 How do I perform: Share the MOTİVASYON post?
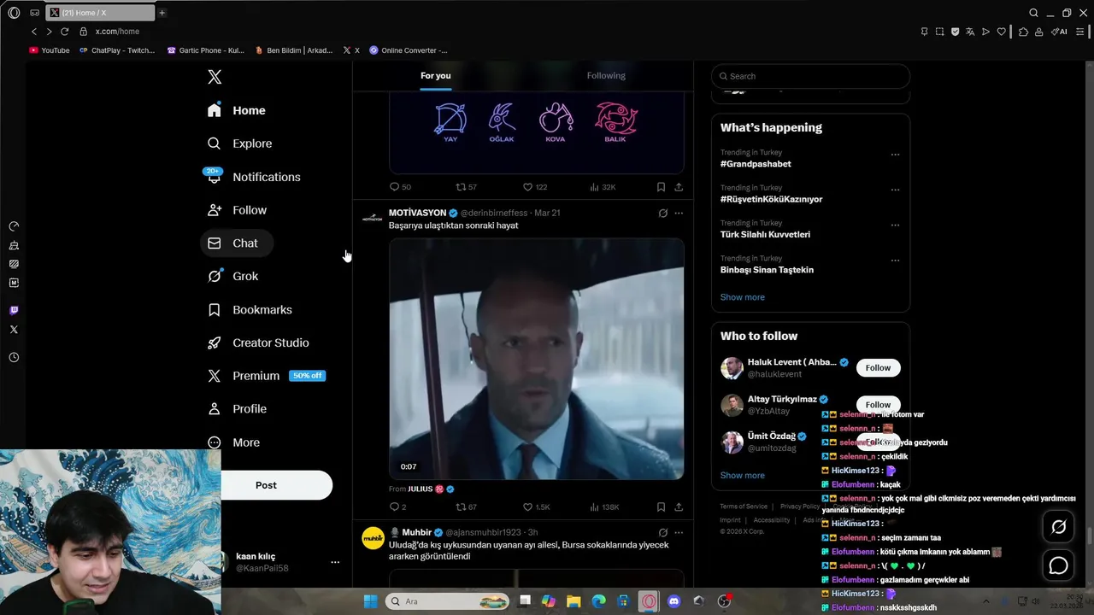(x=679, y=507)
